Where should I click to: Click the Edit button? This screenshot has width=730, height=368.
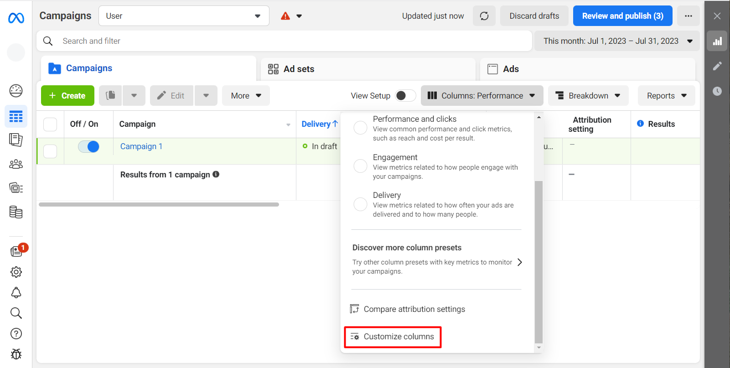[x=171, y=95]
